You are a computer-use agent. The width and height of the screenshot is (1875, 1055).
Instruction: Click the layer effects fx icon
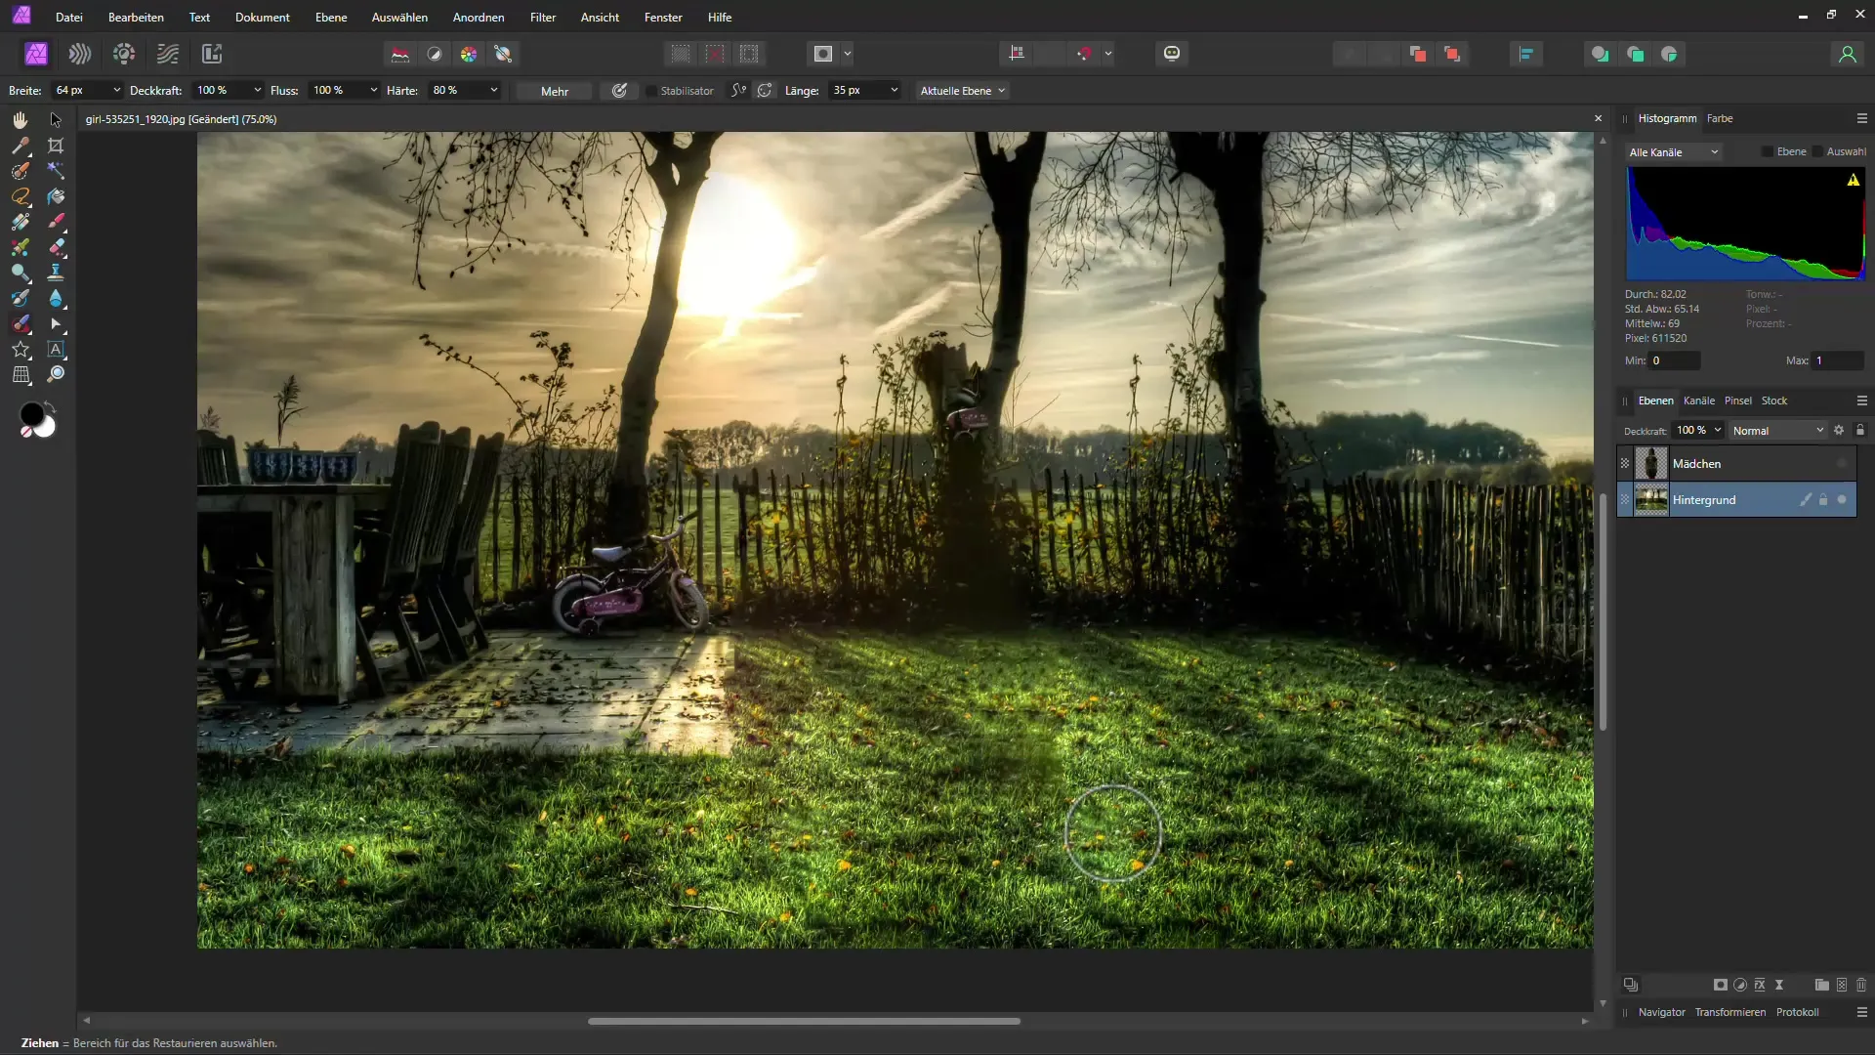1760,985
